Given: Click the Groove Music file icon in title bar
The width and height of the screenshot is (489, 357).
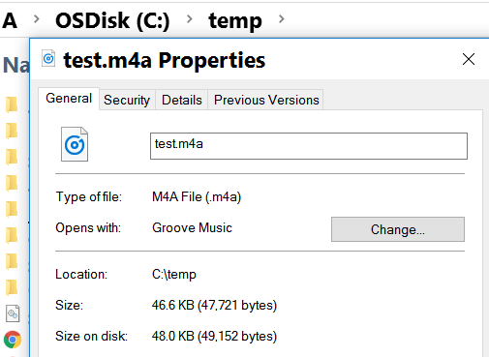Looking at the screenshot, I should (x=48, y=58).
